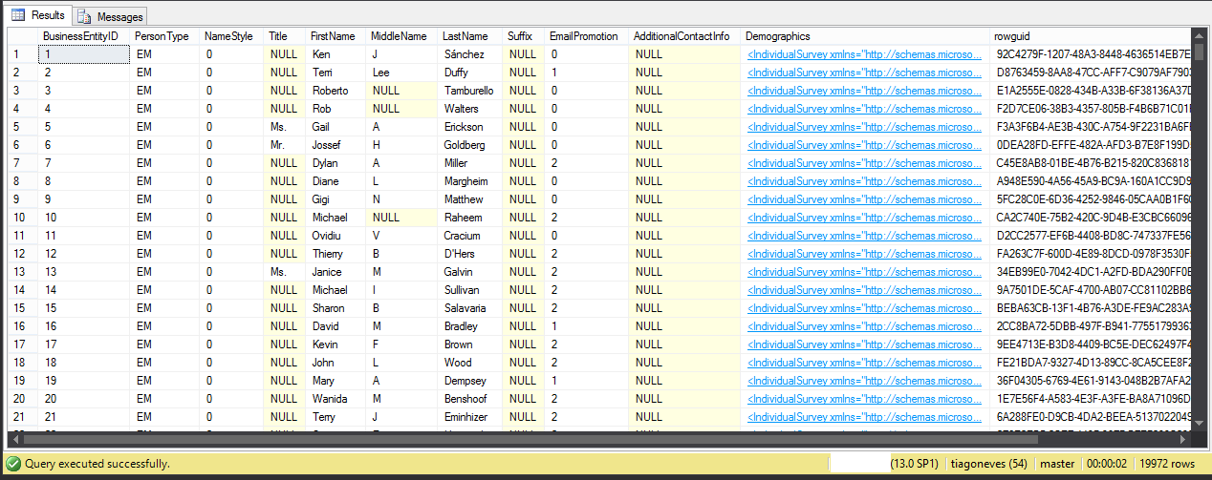Click the green success check icon

12,463
